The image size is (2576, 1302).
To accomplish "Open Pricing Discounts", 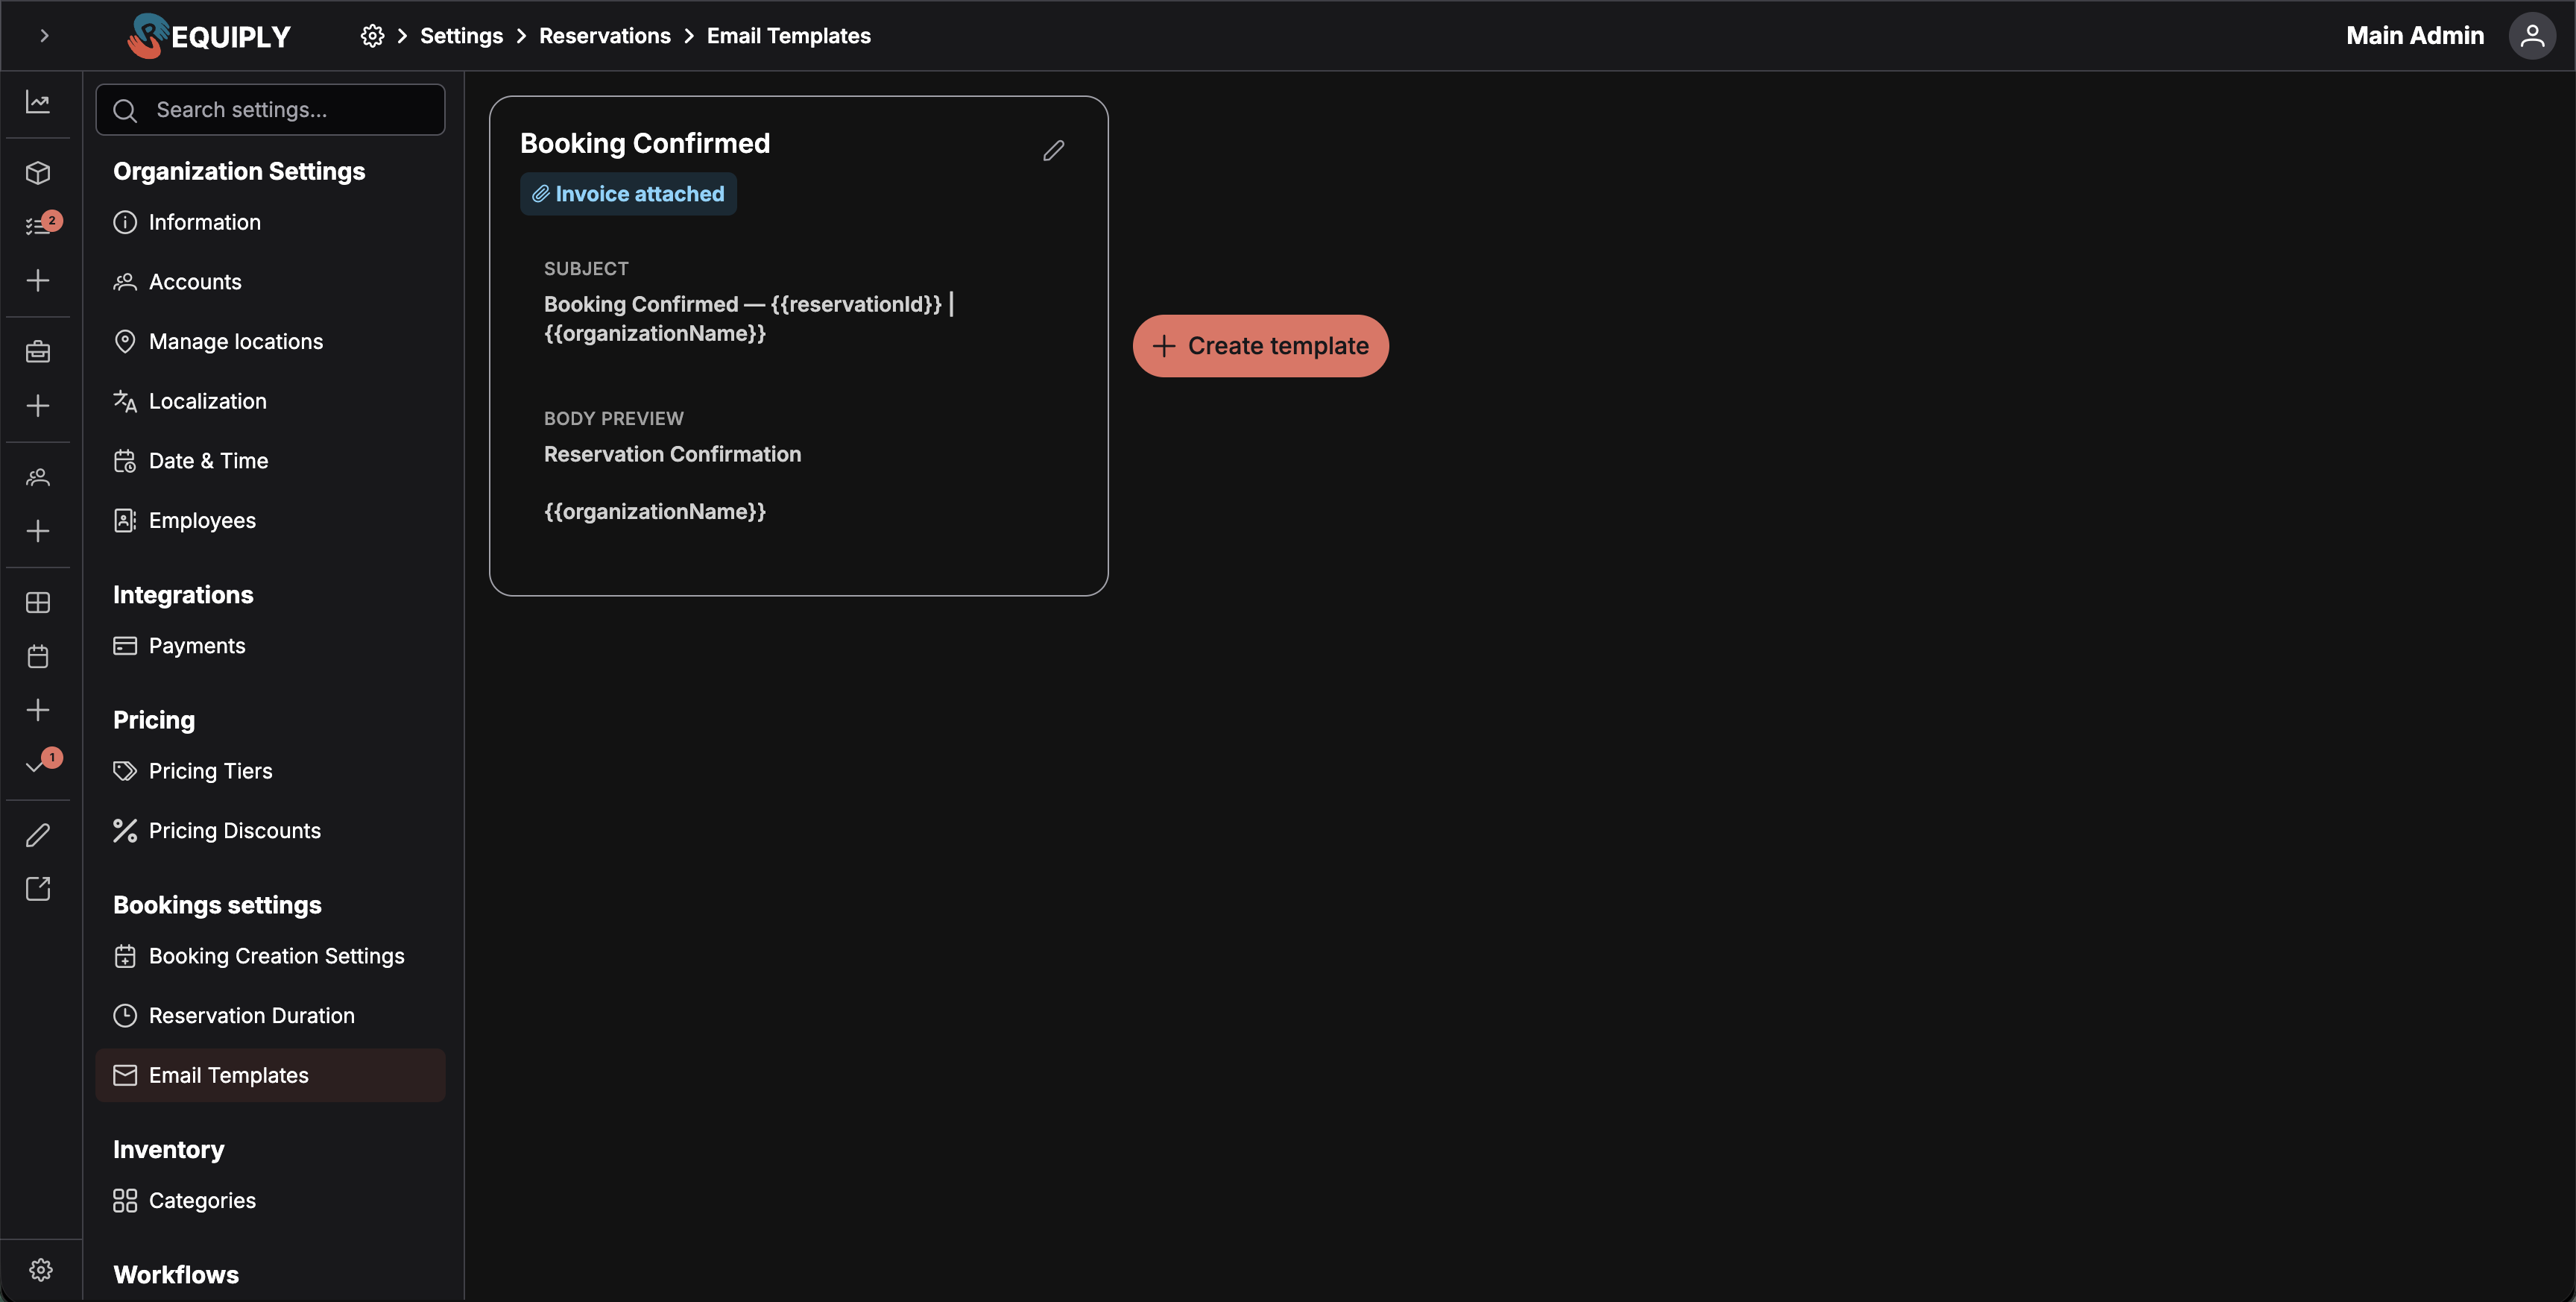I will pyautogui.click(x=270, y=831).
